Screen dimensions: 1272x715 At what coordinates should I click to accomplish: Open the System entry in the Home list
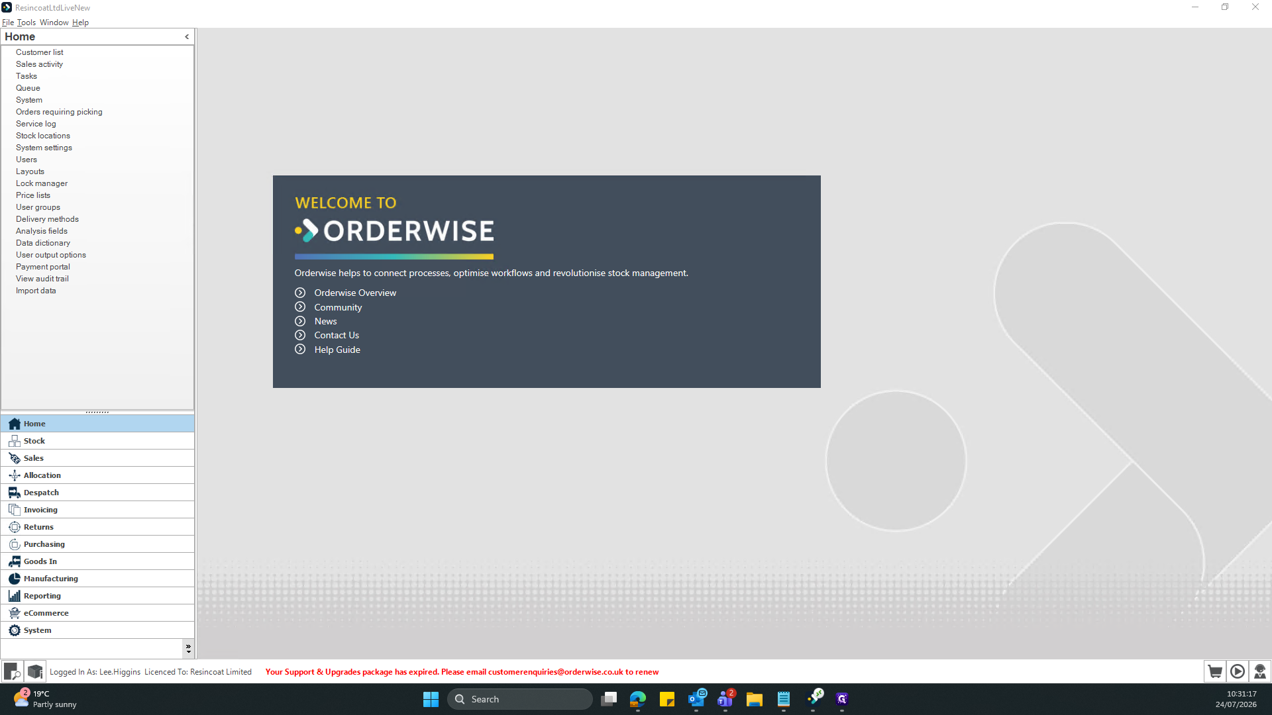point(29,100)
